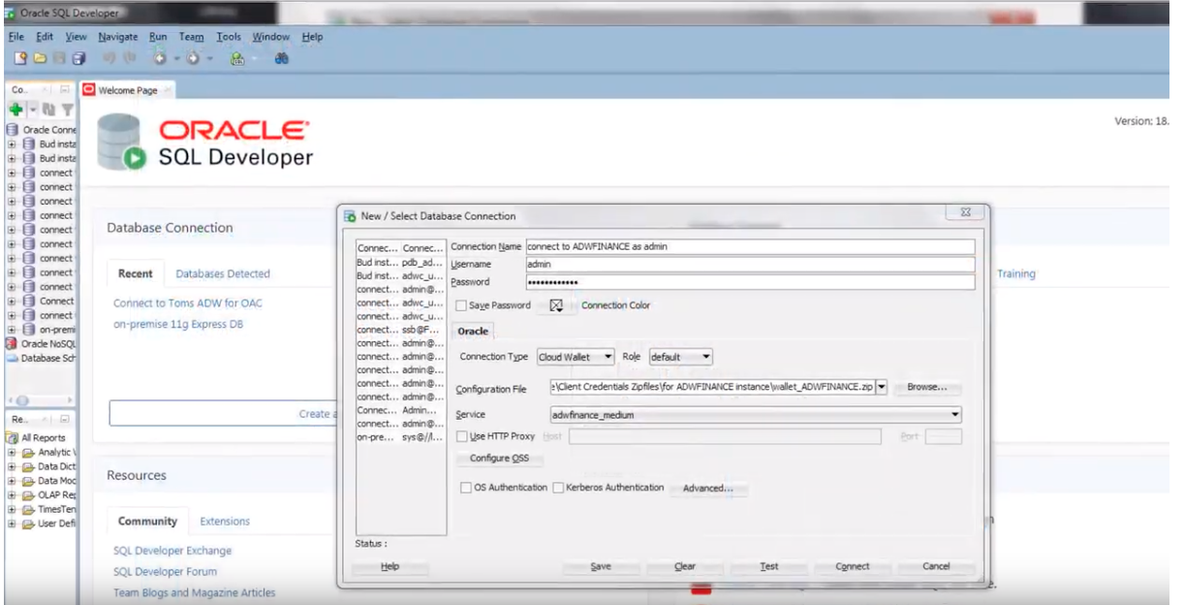Click the Test button
This screenshot has height=605, width=1184.
[x=768, y=566]
